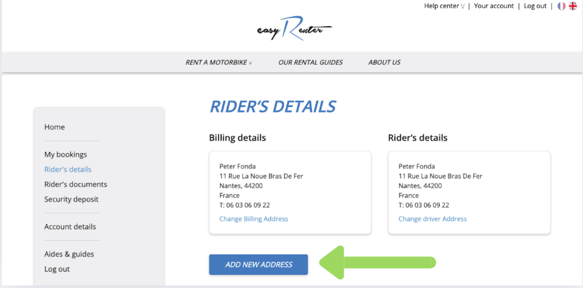Open Account details in sidebar
This screenshot has height=288, width=583.
pyautogui.click(x=70, y=227)
